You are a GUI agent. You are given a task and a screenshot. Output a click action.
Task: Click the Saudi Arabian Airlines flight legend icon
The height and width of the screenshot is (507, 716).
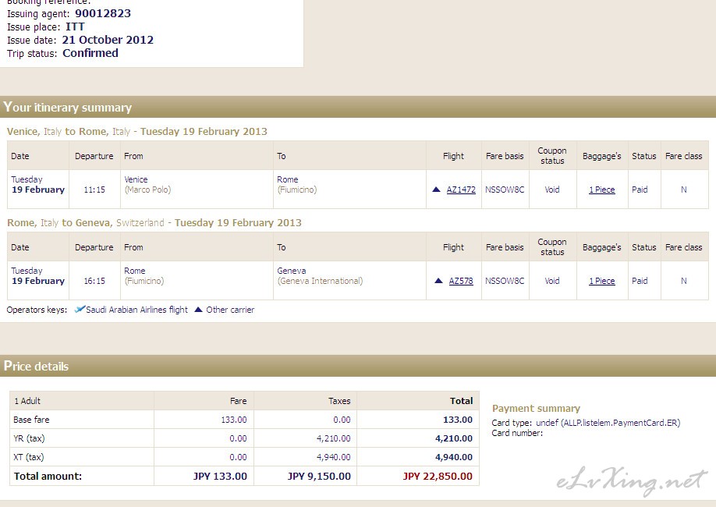pos(80,309)
